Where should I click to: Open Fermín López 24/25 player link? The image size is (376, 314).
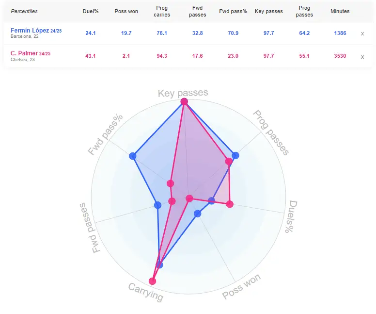pos(36,31)
